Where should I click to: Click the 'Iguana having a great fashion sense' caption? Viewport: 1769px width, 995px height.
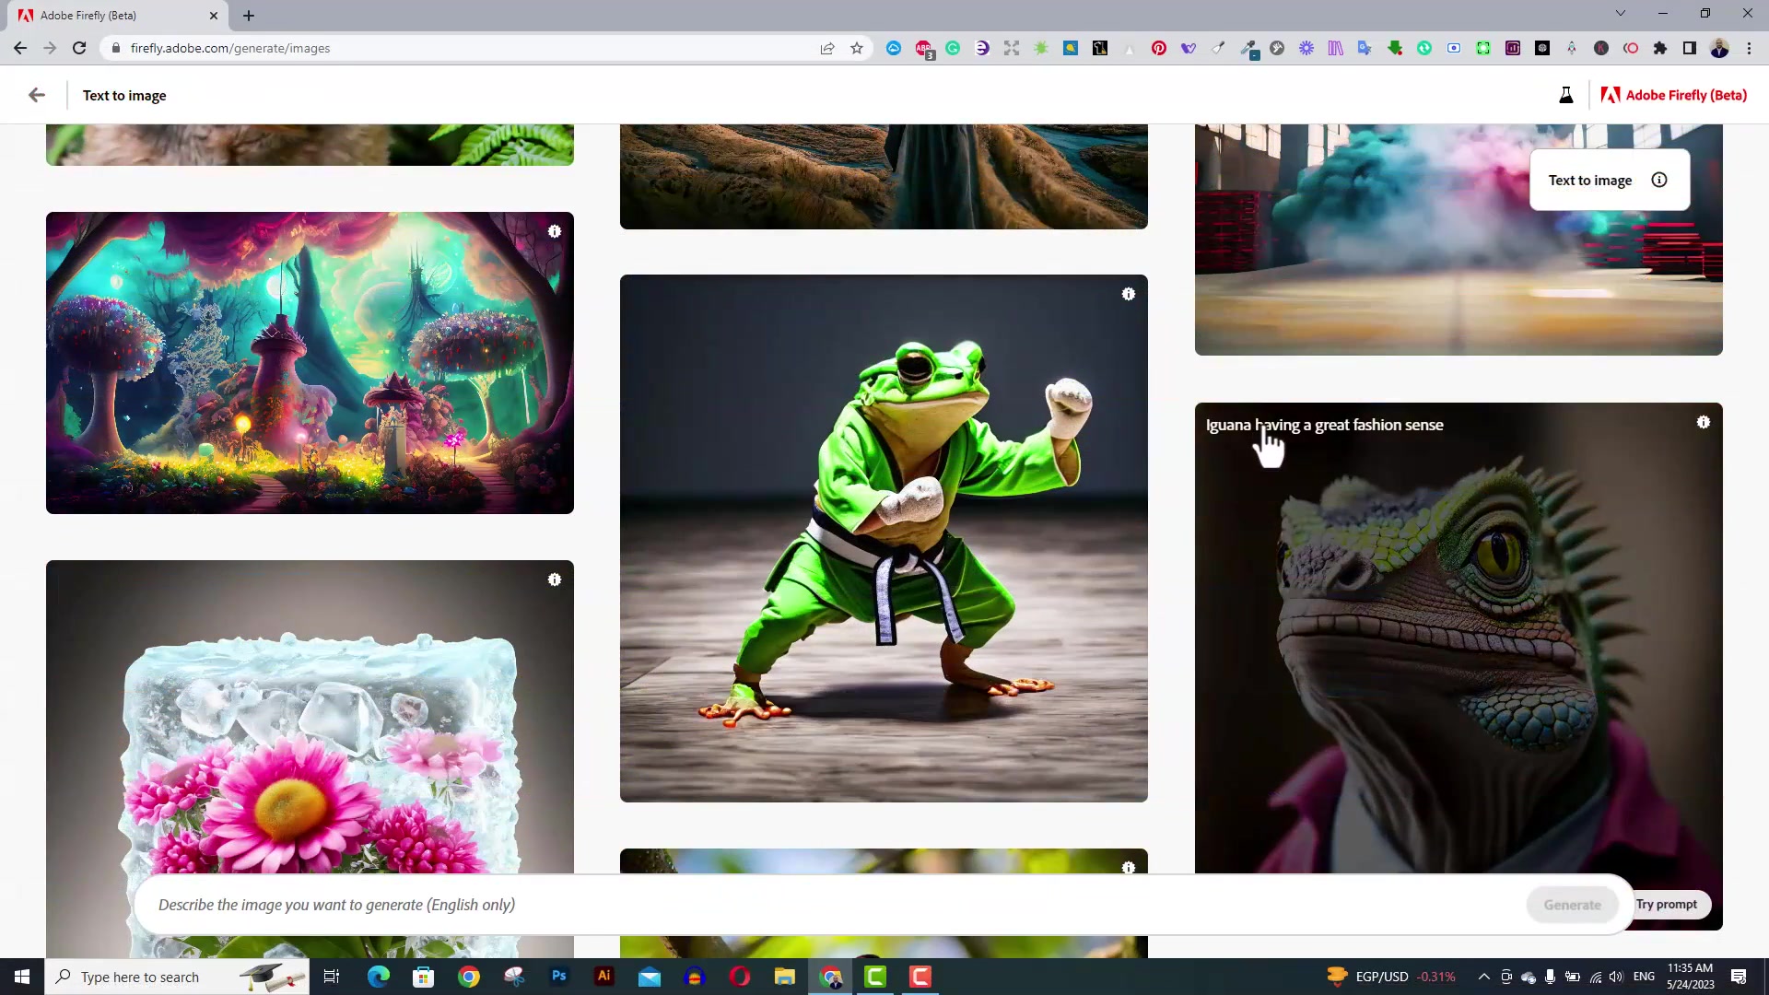coord(1324,425)
